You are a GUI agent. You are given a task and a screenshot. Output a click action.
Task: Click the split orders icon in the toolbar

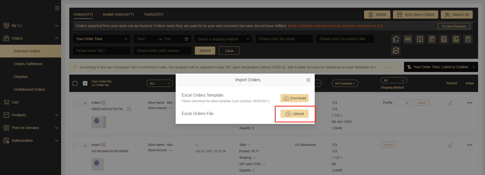408,39
